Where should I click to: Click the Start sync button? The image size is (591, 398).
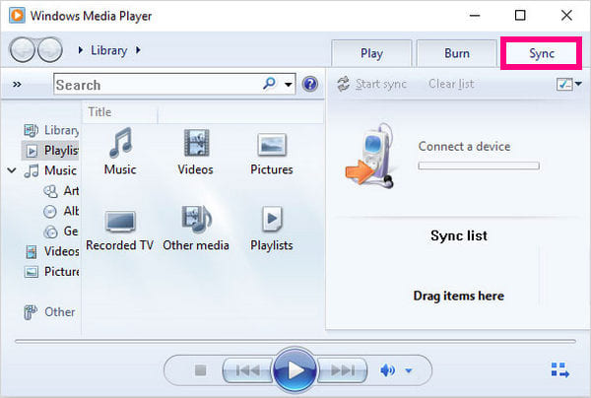372,84
